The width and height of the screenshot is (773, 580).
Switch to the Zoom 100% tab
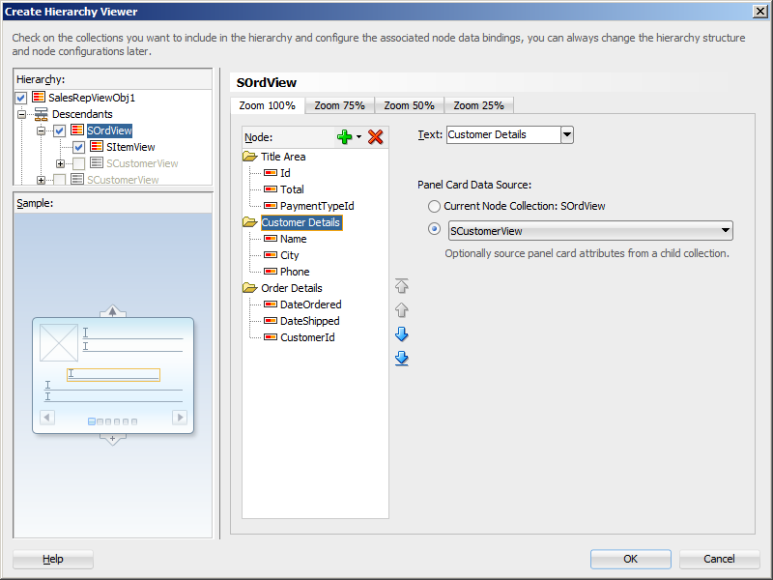(268, 105)
